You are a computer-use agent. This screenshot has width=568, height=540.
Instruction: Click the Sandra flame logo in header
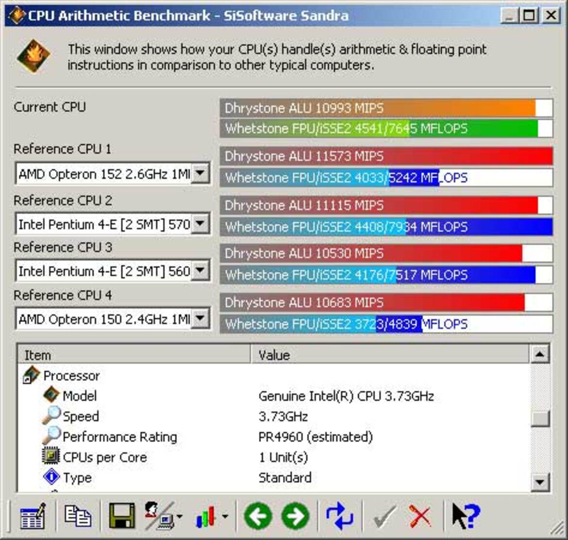pos(33,56)
